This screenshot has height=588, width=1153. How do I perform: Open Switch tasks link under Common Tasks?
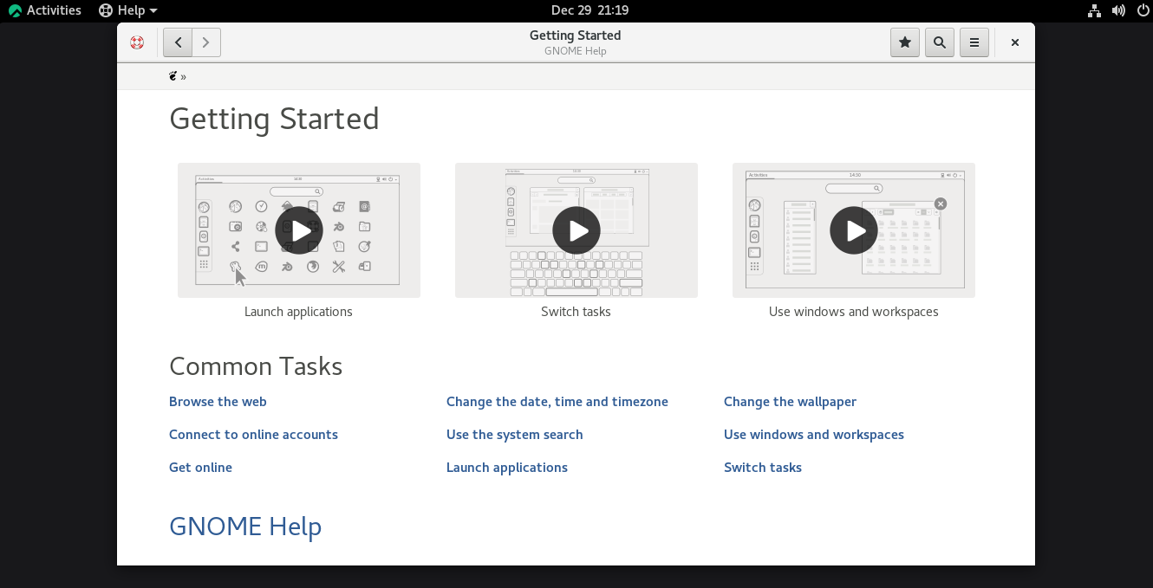[x=763, y=468]
